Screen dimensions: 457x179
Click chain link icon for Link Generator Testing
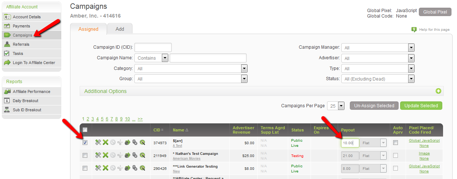click(135, 168)
